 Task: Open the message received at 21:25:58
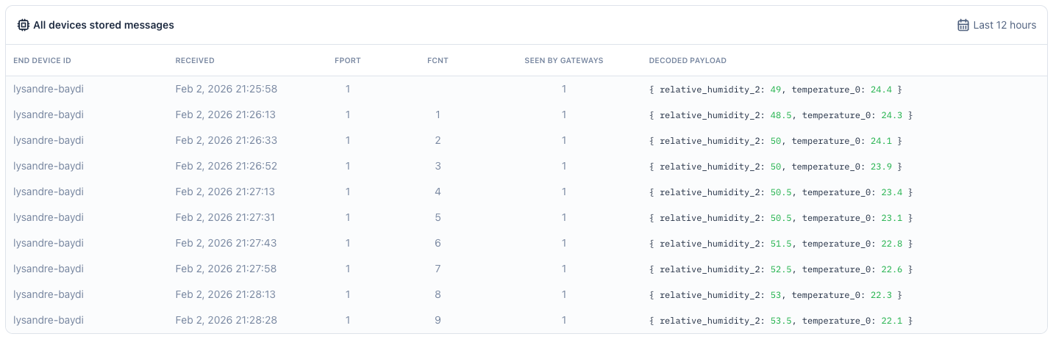pos(527,89)
